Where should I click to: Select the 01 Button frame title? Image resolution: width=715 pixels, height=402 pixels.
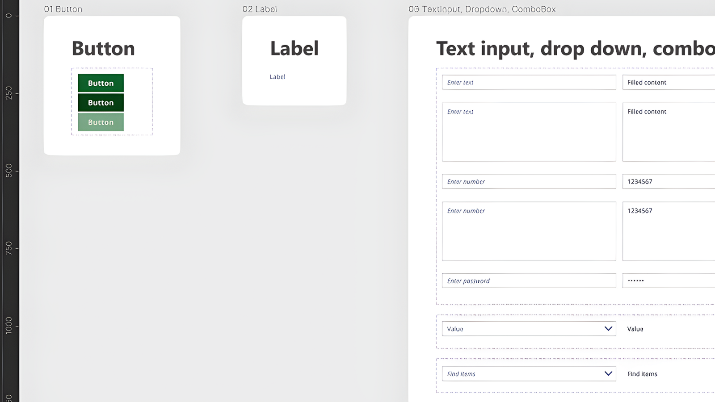[x=63, y=9]
